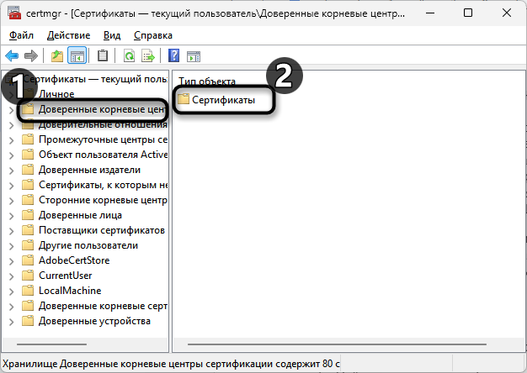Viewport: 527px width, 373px height.
Task: Expand Доверенные корневые центры node
Action: click(11, 110)
